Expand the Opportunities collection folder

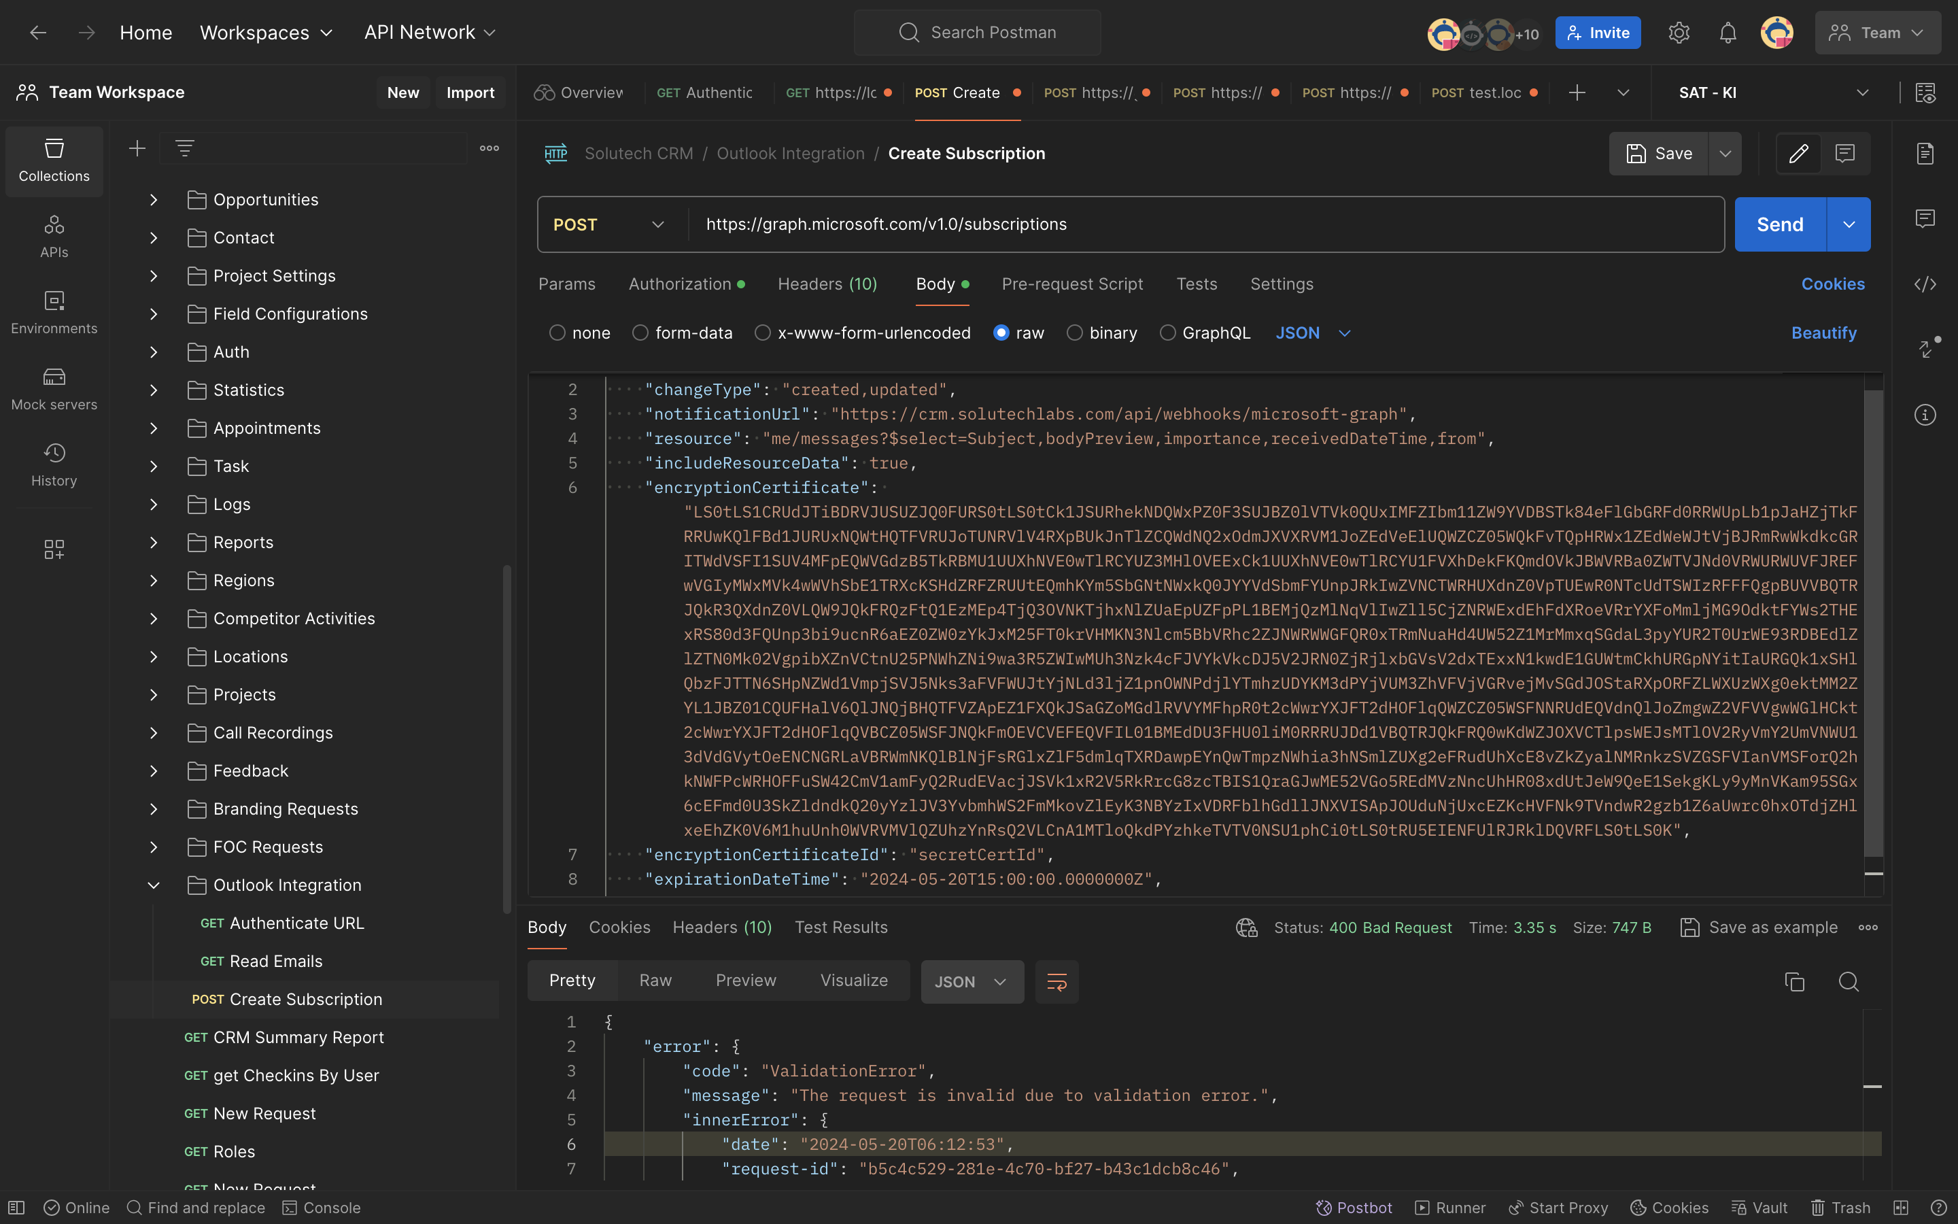(x=154, y=199)
